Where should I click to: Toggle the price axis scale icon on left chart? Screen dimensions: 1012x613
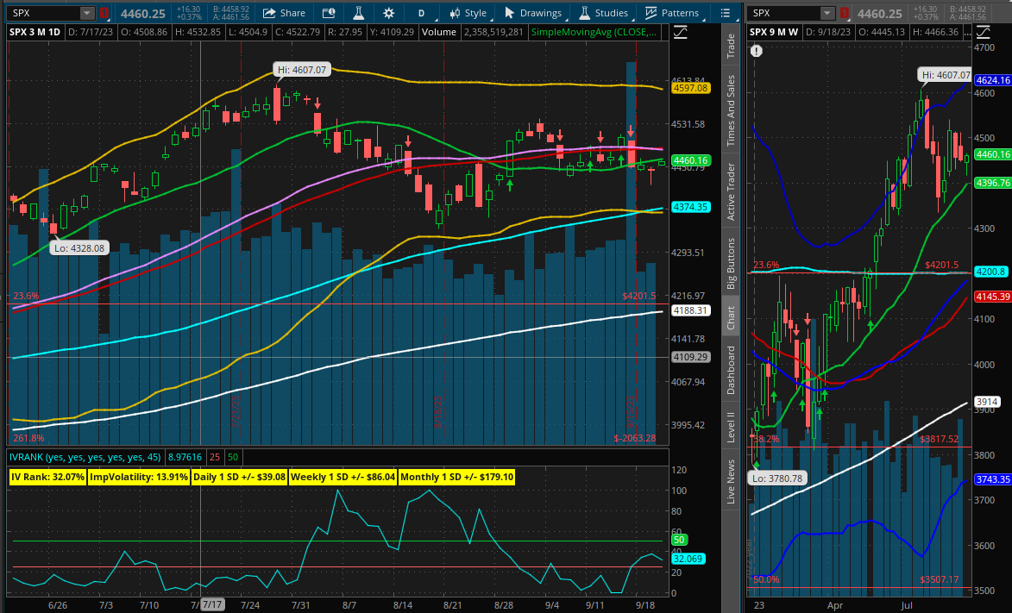click(681, 32)
